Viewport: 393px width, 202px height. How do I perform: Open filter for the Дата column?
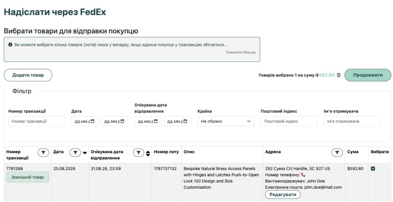pyautogui.click(x=75, y=152)
